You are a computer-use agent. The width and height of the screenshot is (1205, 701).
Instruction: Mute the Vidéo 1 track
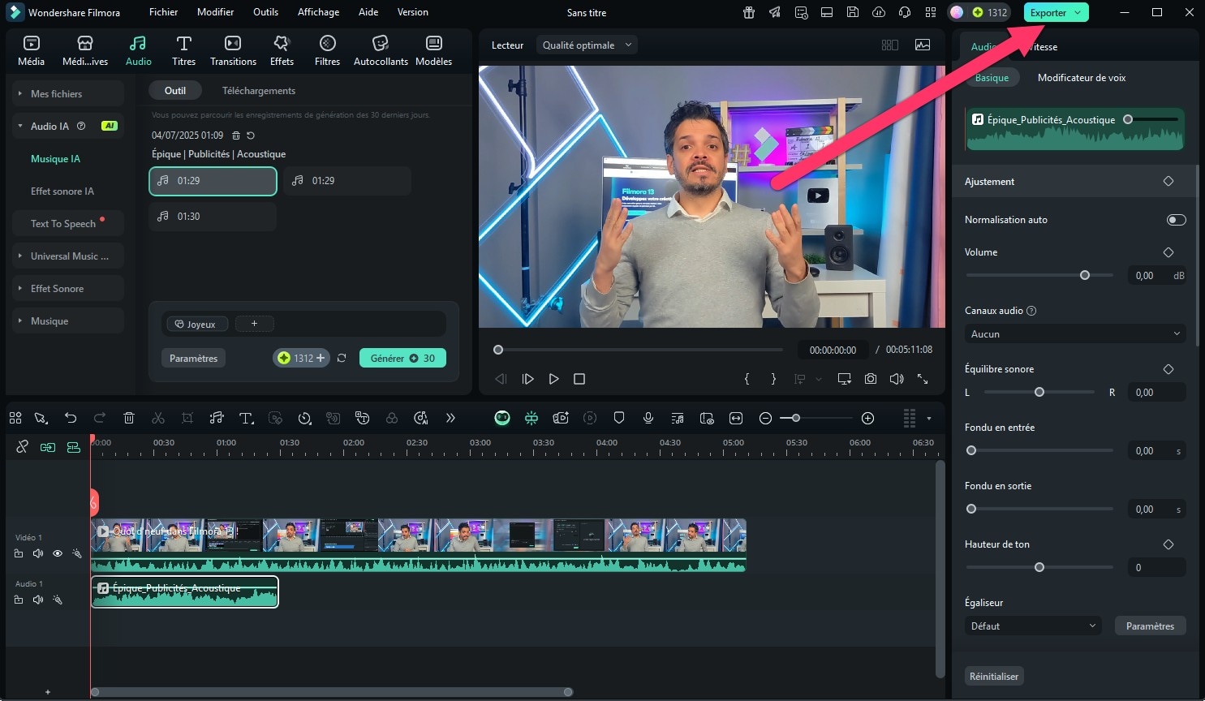[x=38, y=553]
